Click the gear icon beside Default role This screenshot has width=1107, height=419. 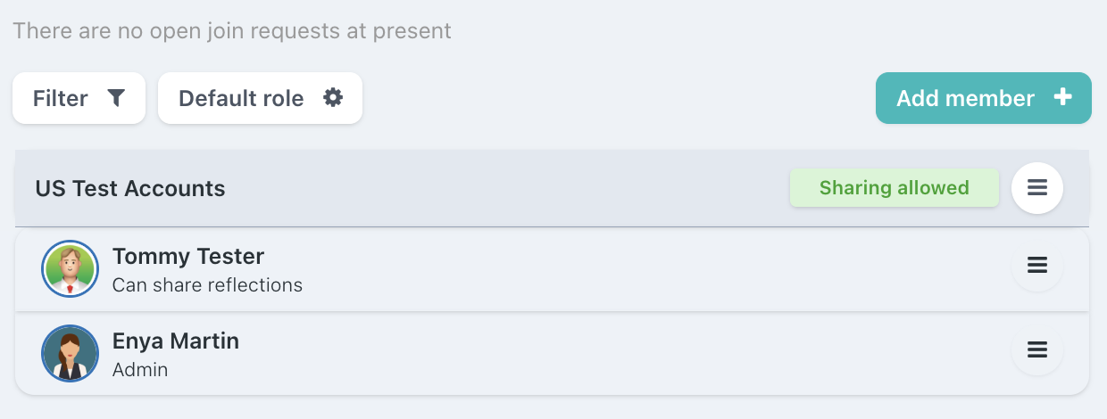333,98
